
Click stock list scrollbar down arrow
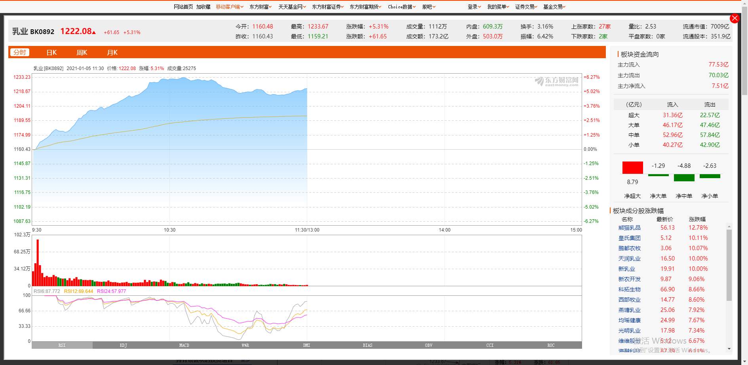[729, 349]
